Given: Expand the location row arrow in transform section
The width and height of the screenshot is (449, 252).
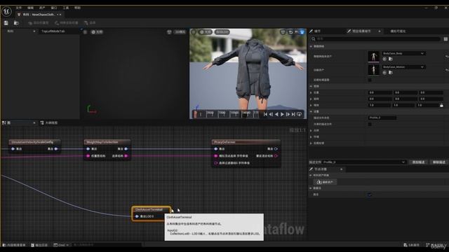Looking at the screenshot, I should point(311,92).
